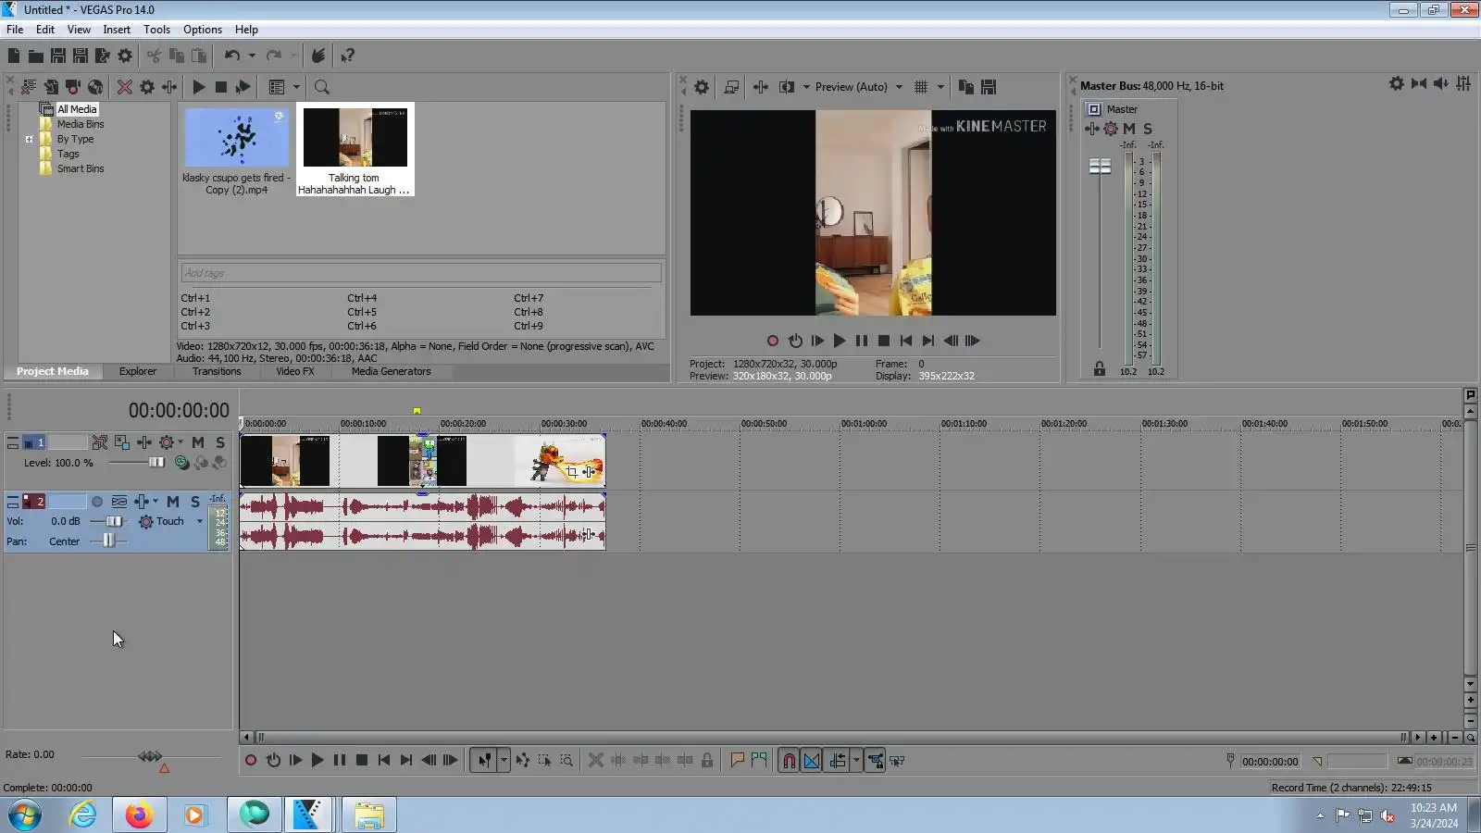1481x833 pixels.
Task: Solo audio track 2
Action: click(x=195, y=502)
